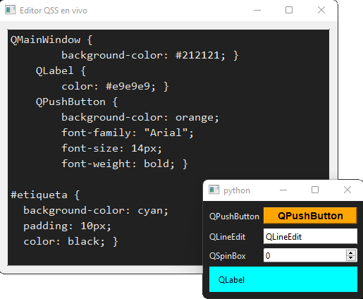Click inside the QSpinBox number field
The width and height of the screenshot is (363, 299).
304,255
